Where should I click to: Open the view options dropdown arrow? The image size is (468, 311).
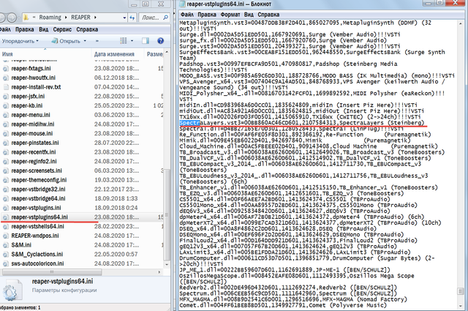pos(132,41)
